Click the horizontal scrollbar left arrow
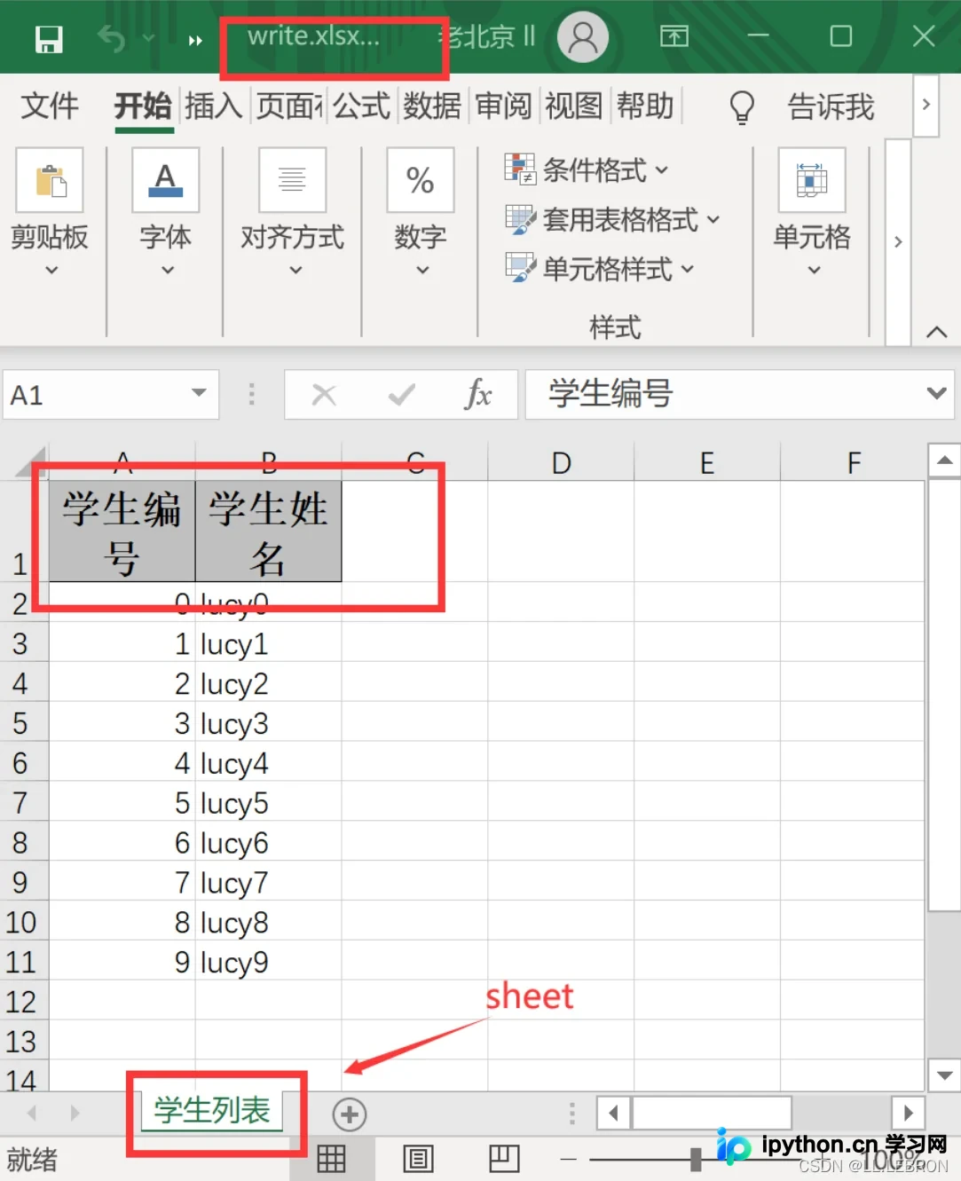This screenshot has height=1181, width=961. click(613, 1112)
